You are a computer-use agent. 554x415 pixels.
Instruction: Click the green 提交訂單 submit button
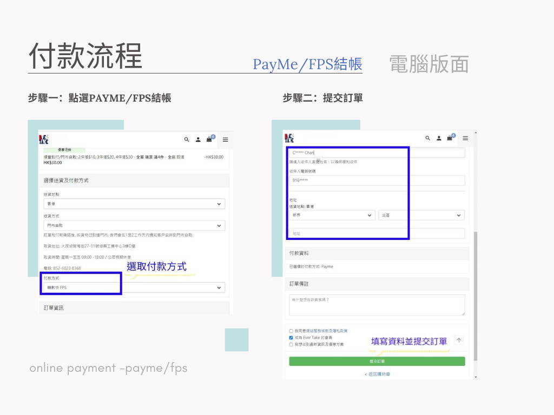[377, 361]
